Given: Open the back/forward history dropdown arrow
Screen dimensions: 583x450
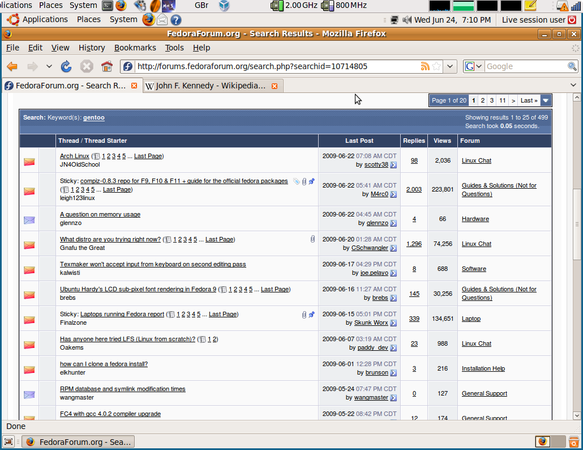Looking at the screenshot, I should (49, 67).
